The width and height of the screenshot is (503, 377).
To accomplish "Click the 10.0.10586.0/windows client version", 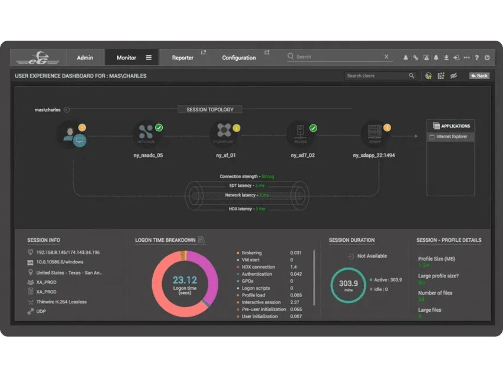I will (x=60, y=262).
